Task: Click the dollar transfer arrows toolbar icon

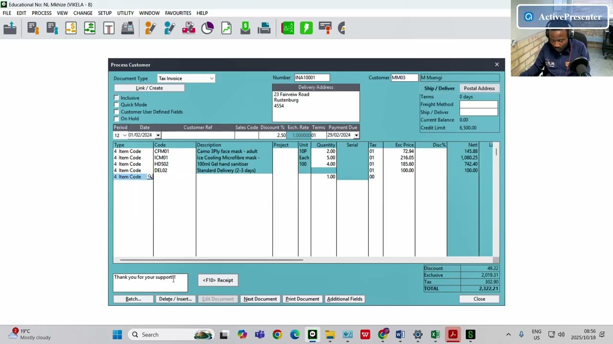Action: pos(71,28)
